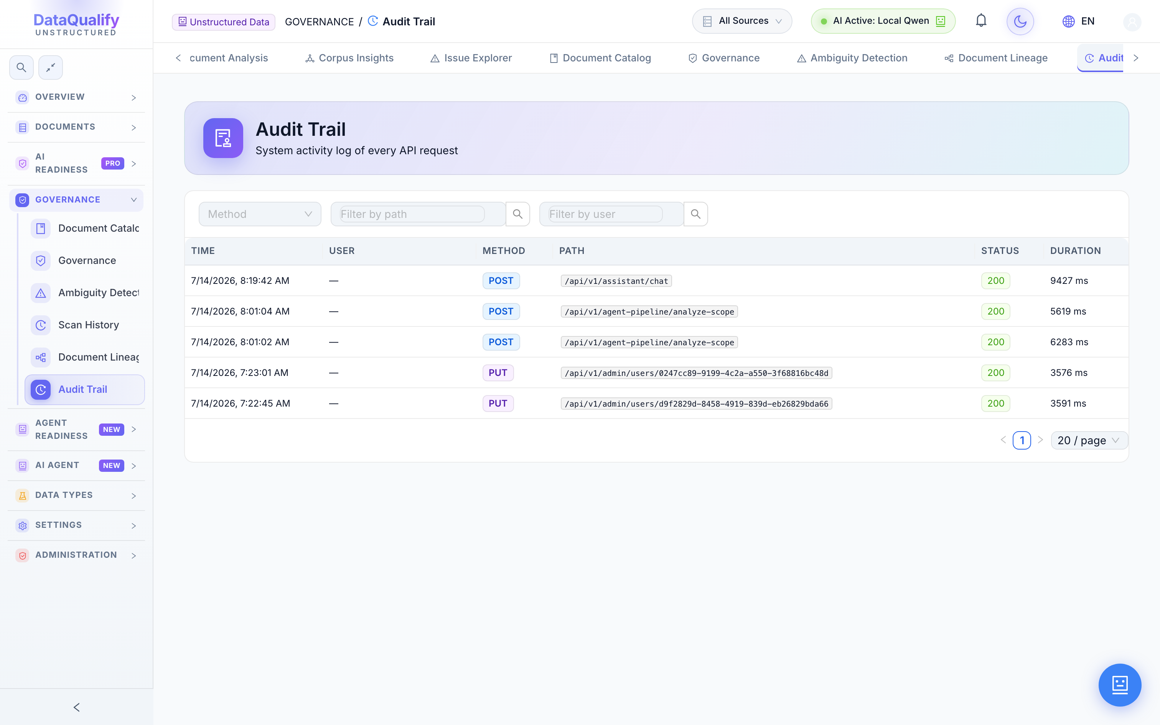This screenshot has width=1160, height=725.
Task: Click the TIME column header
Action: 203,251
